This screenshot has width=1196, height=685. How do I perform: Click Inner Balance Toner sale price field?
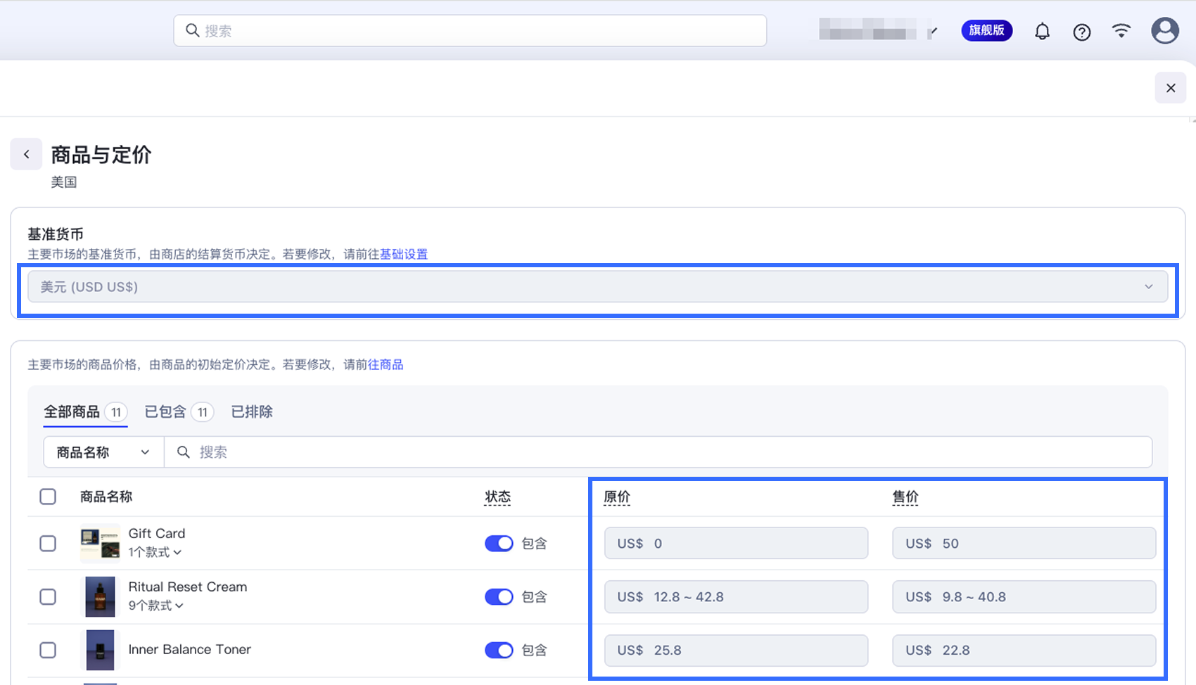click(1024, 650)
